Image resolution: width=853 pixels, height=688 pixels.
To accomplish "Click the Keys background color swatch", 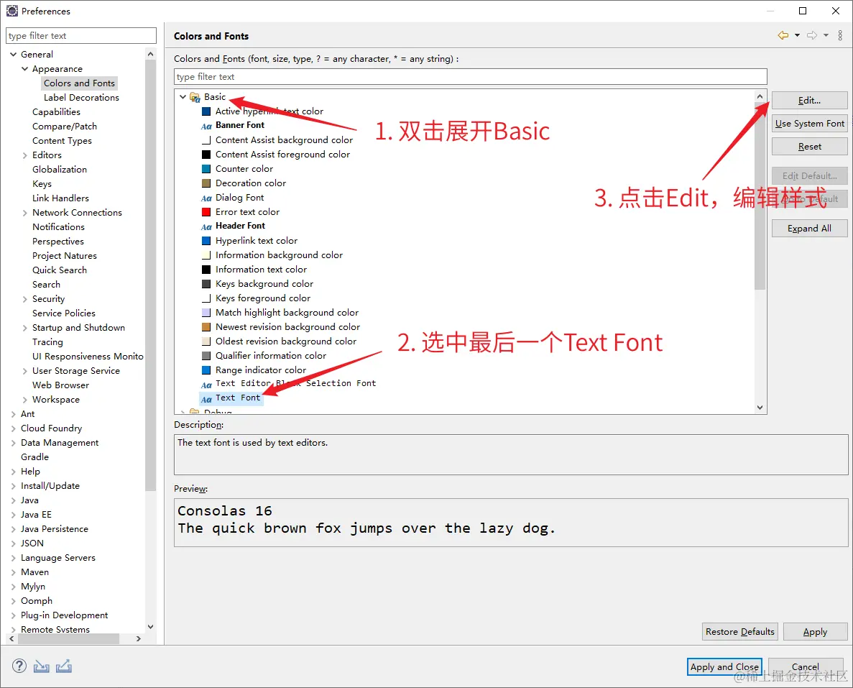I will pos(206,283).
